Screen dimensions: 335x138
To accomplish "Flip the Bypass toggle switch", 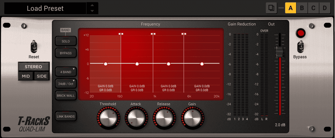I will pos(300,47).
